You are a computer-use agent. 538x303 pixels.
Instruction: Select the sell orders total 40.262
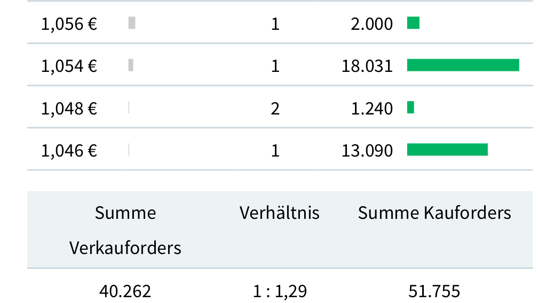[125, 291]
